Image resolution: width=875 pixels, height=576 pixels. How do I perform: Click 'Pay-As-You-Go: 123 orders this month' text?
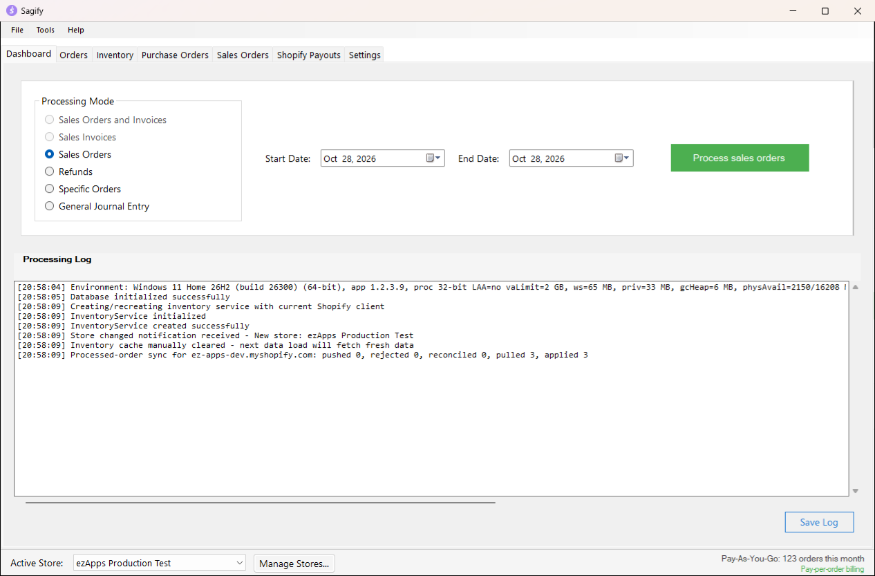(x=793, y=559)
